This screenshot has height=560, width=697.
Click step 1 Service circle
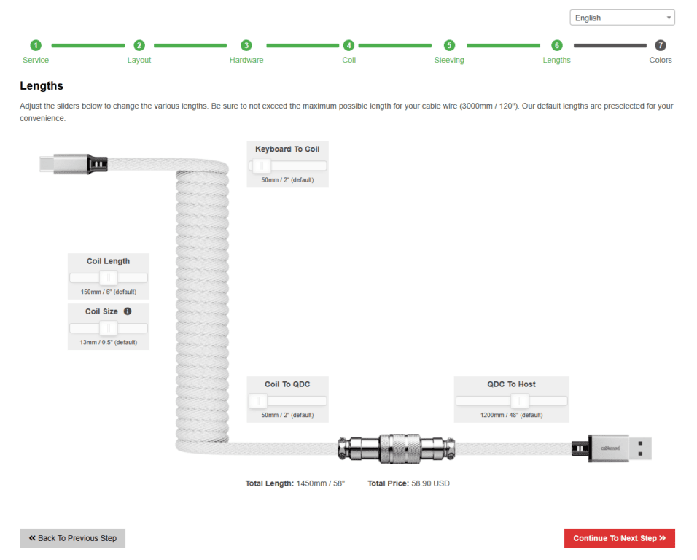click(36, 45)
